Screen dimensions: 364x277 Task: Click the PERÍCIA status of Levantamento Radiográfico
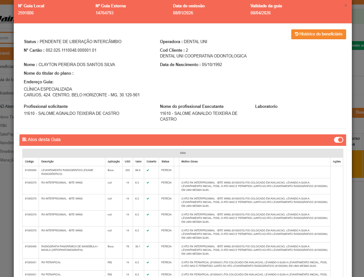(x=166, y=170)
